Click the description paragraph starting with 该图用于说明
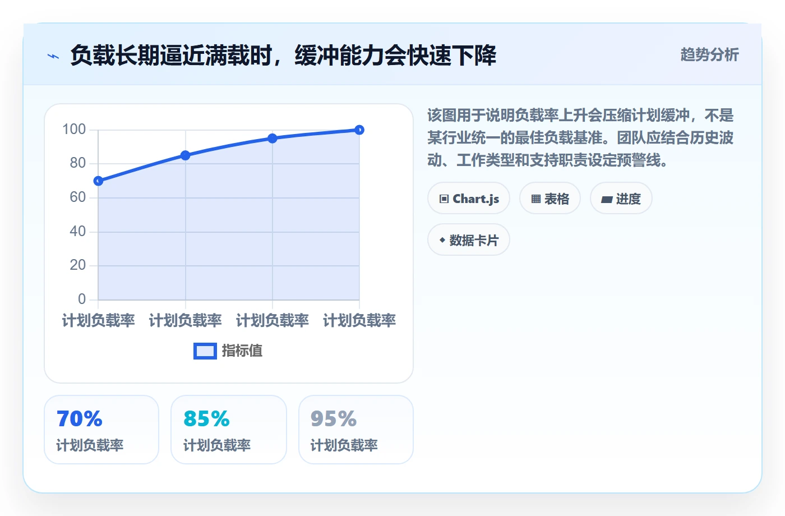The image size is (785, 516). pos(581,138)
